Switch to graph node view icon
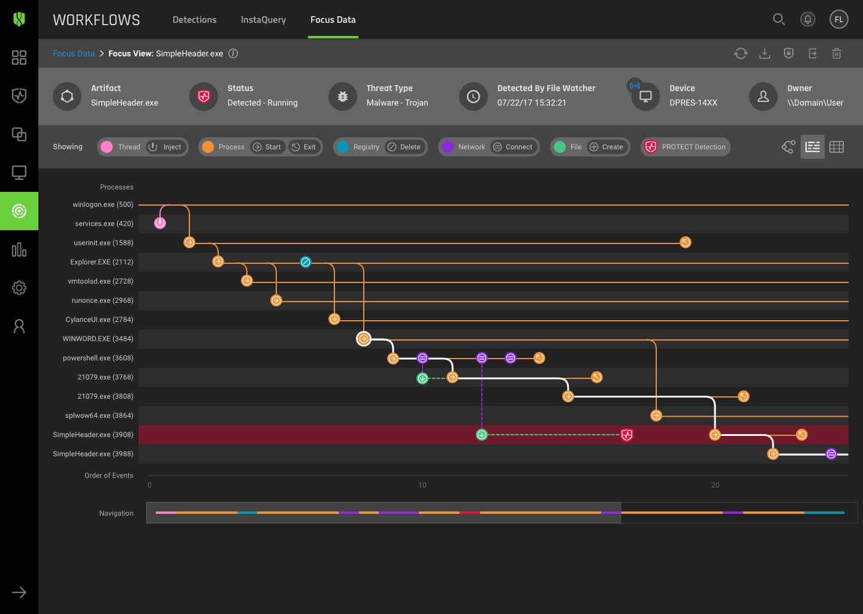 789,147
